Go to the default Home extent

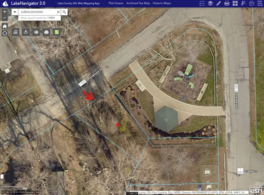5,26
